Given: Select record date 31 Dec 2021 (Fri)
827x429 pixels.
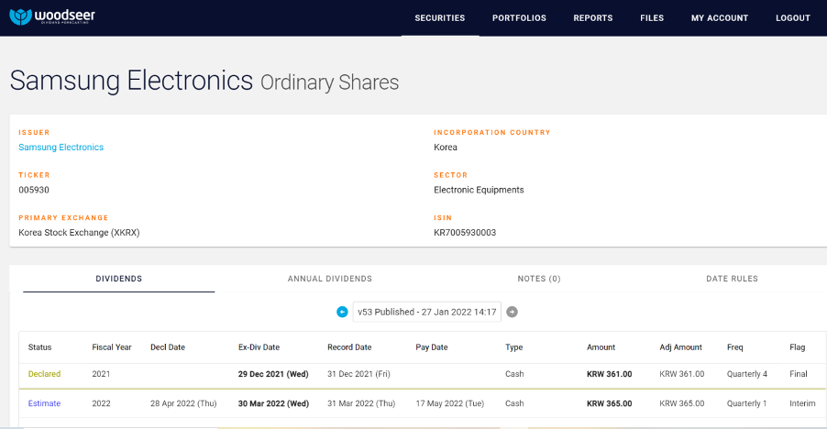Looking at the screenshot, I should (358, 374).
